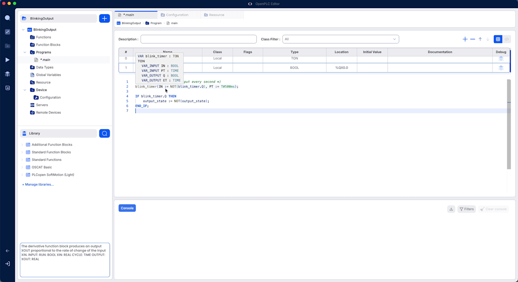
Task: Select Servers in the project tree
Action: click(x=42, y=105)
